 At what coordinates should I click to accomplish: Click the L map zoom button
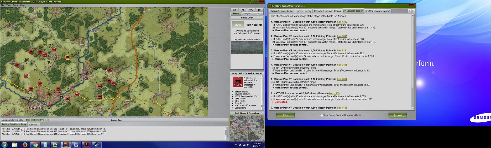[x=37, y=120]
